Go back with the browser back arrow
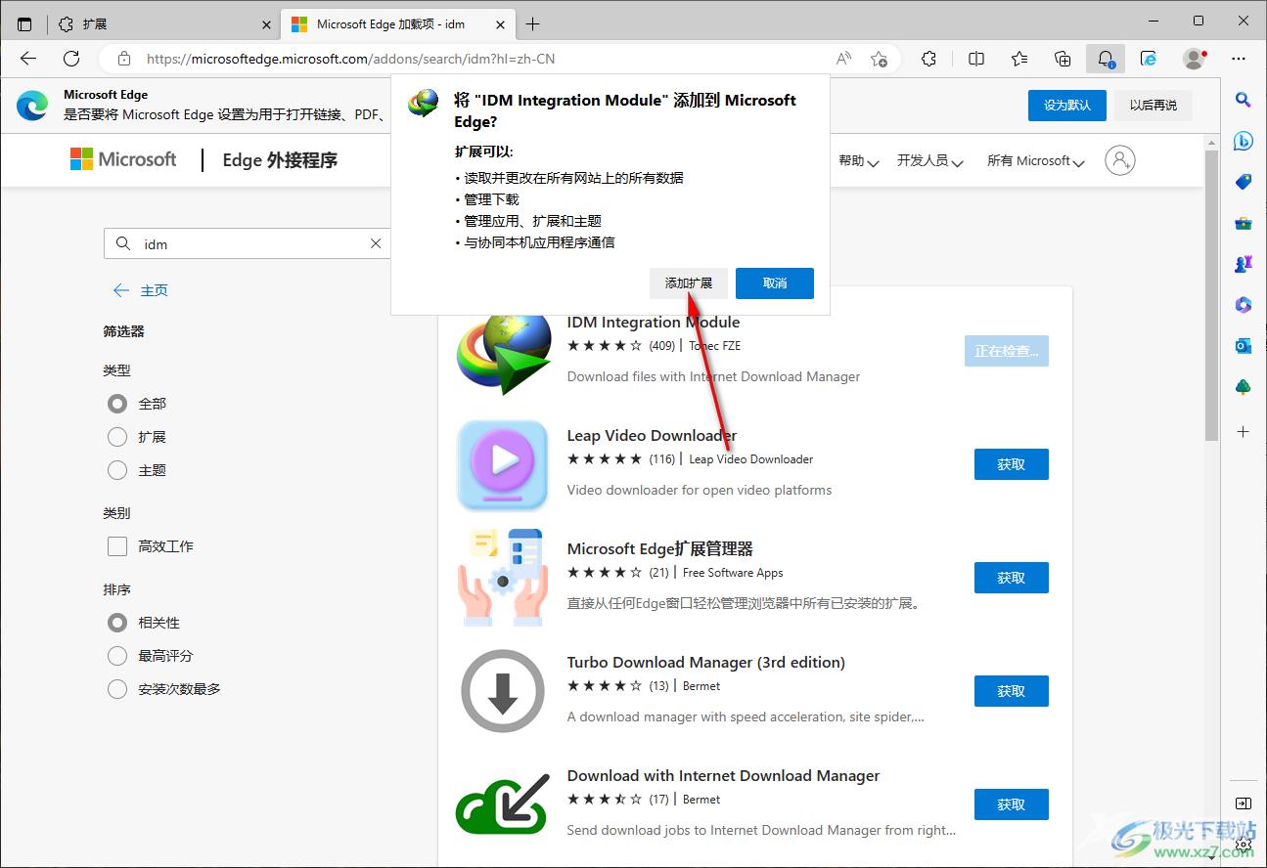Screen dimensions: 1267x868 coord(28,59)
